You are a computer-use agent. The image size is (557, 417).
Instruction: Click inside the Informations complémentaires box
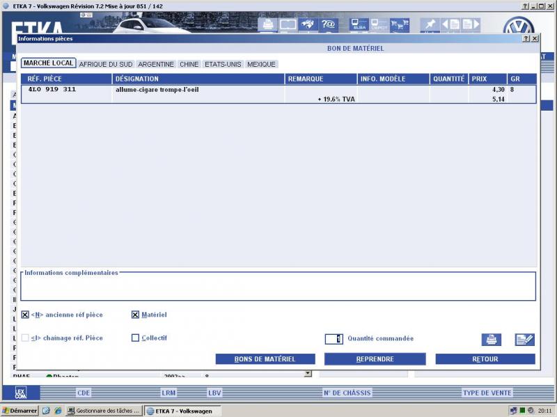[x=278, y=288]
